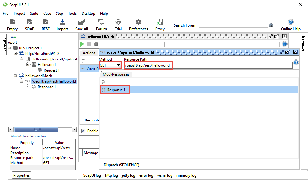This screenshot has height=180, width=308.
Task: Open Online Help from toolbar
Action: (x=291, y=25)
